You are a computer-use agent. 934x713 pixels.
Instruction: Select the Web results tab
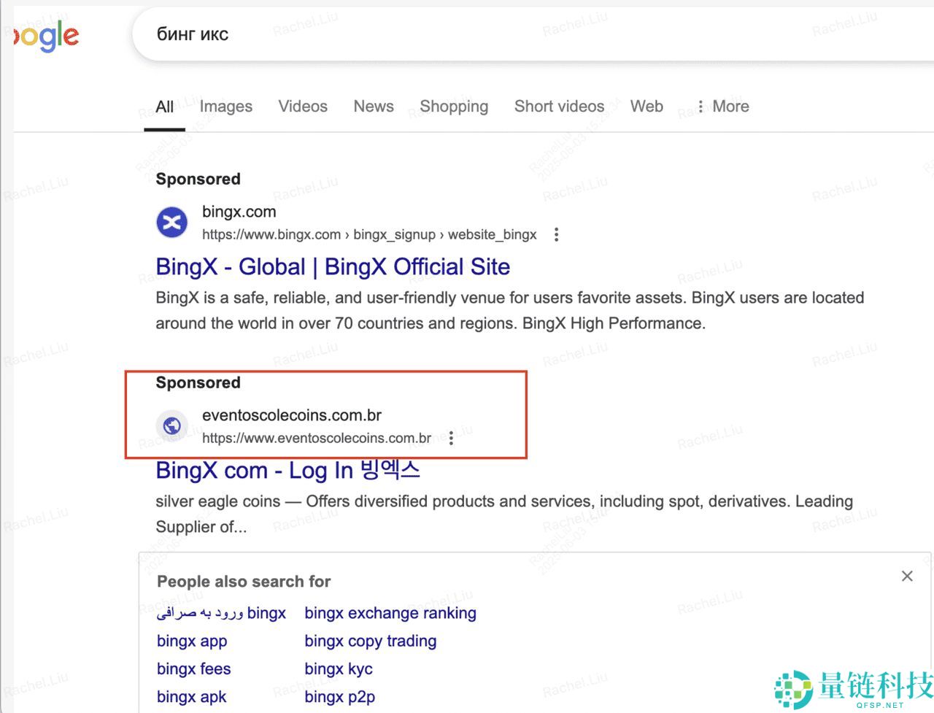647,107
